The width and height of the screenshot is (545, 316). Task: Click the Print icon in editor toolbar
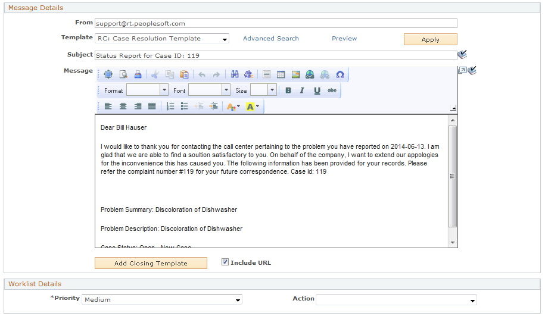tap(138, 74)
